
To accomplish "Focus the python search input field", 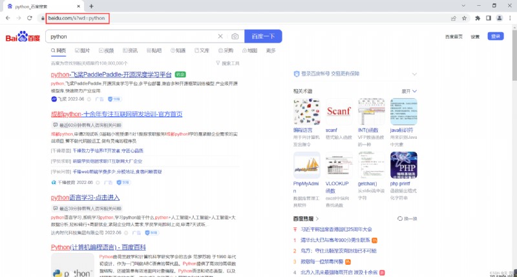I will (x=132, y=37).
